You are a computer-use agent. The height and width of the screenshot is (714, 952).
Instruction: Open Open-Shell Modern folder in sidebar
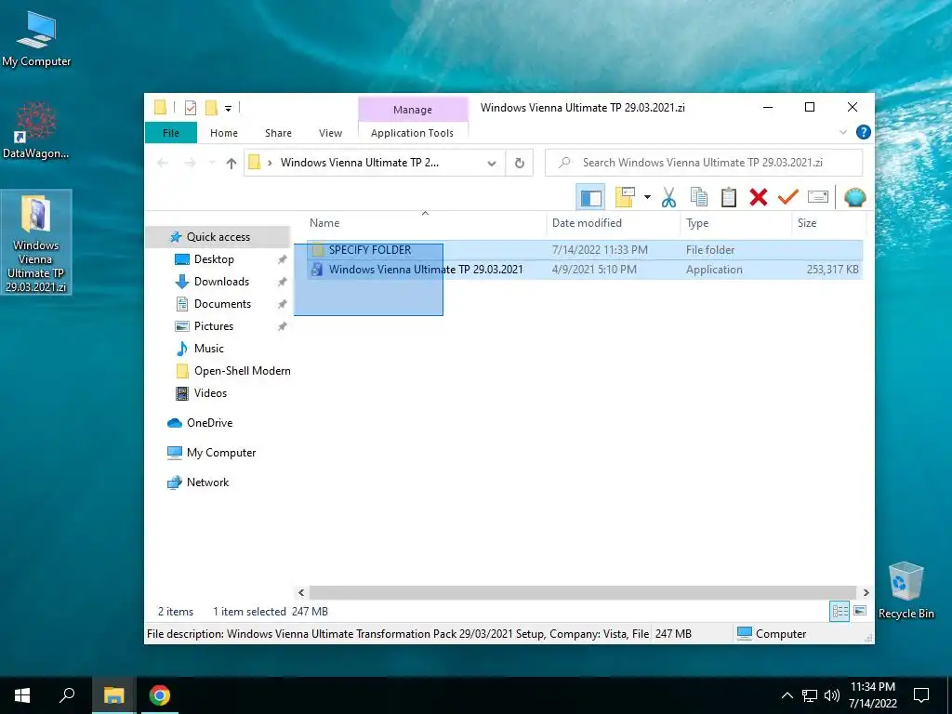pyautogui.click(x=242, y=371)
